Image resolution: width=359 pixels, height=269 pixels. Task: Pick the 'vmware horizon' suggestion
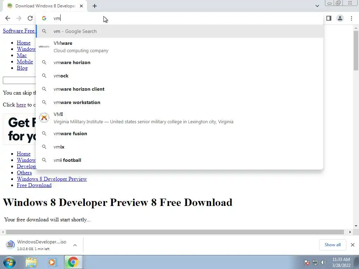[x=180, y=62]
